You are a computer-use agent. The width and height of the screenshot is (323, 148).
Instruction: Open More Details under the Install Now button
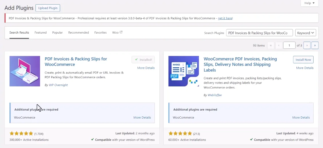305,68
